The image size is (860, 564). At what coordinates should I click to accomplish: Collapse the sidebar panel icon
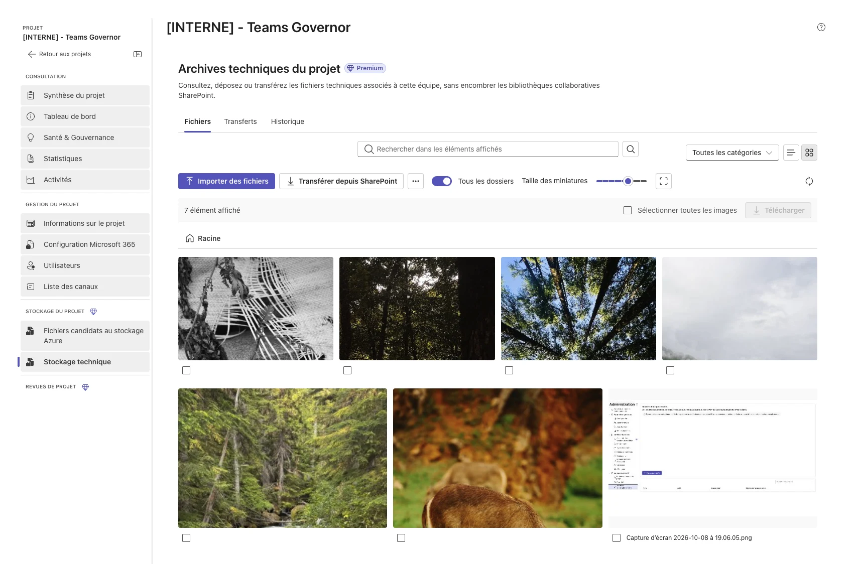click(x=138, y=54)
